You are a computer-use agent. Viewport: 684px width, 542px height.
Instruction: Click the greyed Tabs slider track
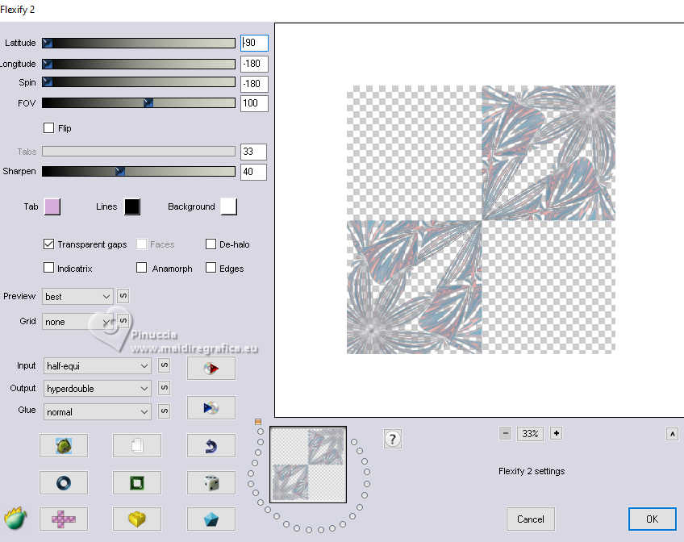(139, 152)
